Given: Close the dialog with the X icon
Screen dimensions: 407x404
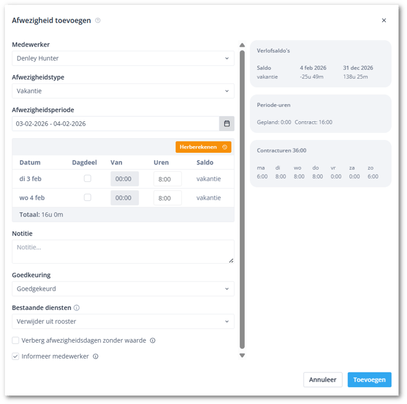Looking at the screenshot, I should tap(383, 21).
